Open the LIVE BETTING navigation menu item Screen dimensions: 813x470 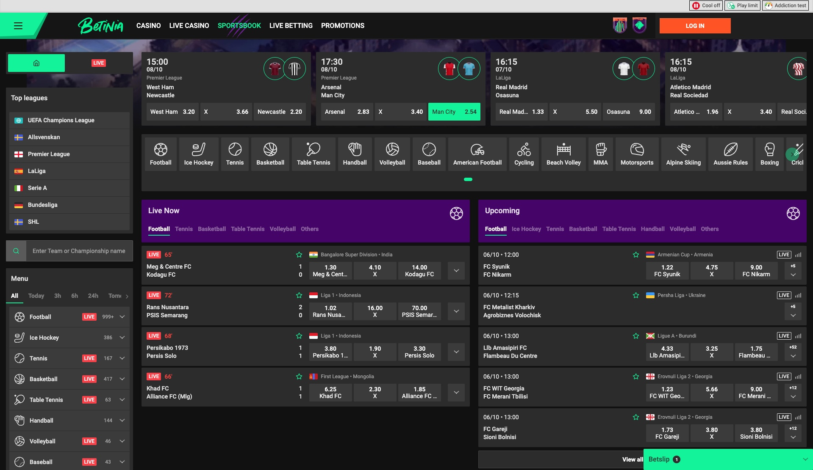point(291,25)
